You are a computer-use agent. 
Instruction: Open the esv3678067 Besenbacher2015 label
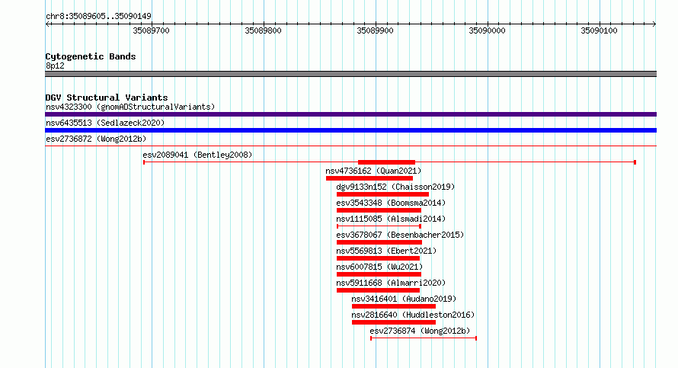tap(399, 235)
